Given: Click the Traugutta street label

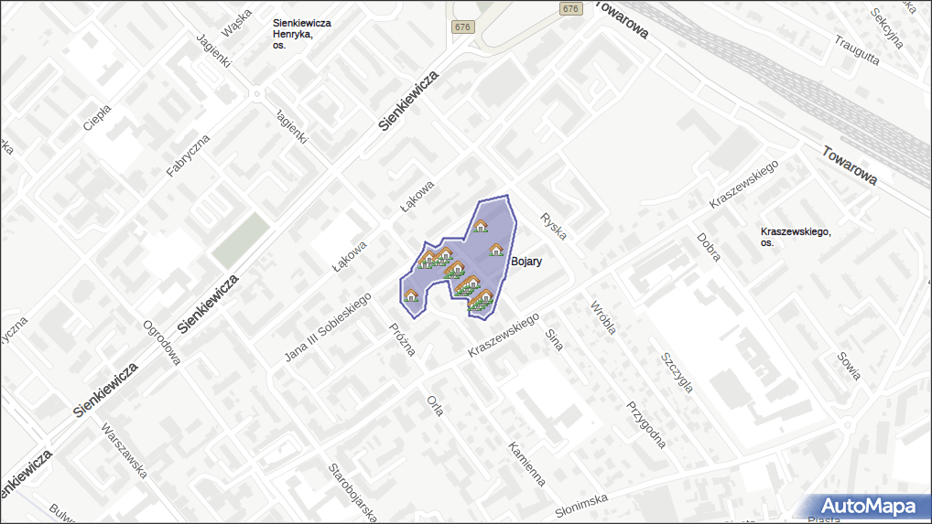Looking at the screenshot, I should click(x=857, y=50).
